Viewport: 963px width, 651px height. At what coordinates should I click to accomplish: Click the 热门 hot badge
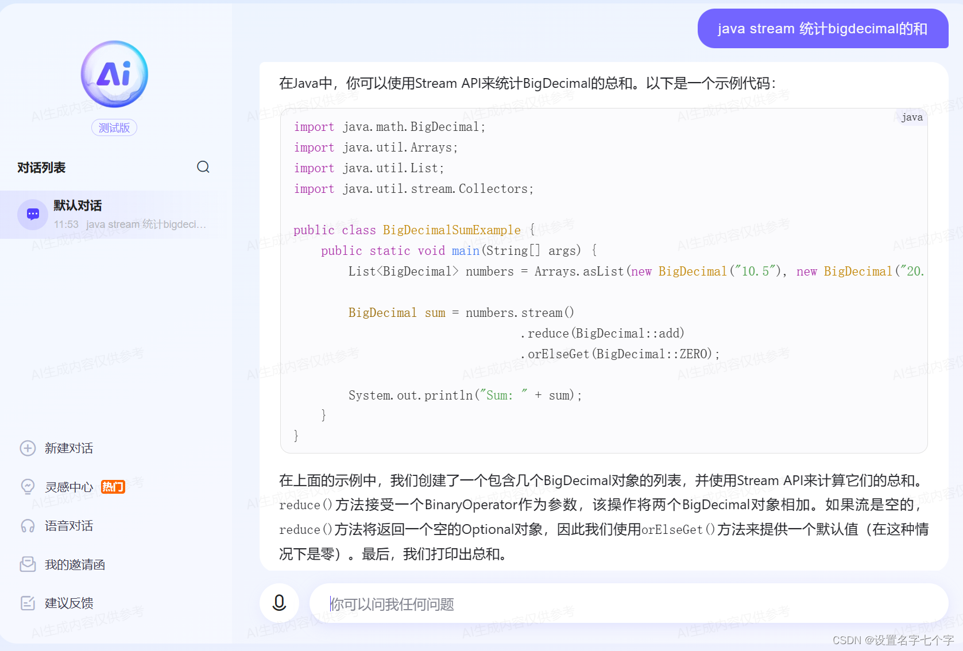pyautogui.click(x=113, y=487)
